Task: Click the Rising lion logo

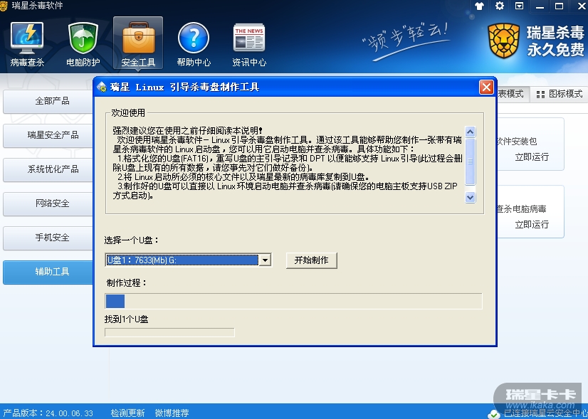Action: click(503, 41)
